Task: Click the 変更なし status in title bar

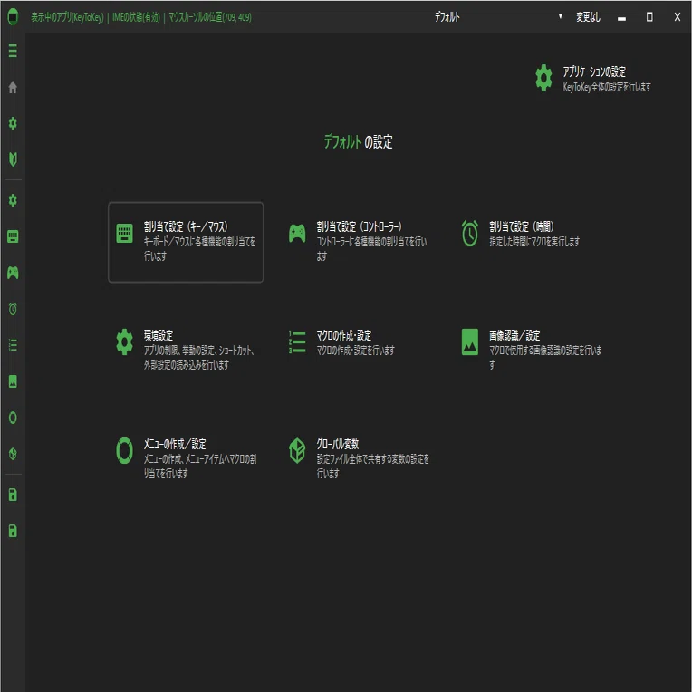Action: coord(588,17)
